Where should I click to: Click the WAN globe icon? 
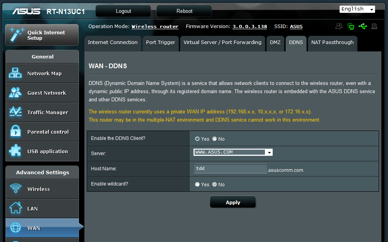coord(16,227)
